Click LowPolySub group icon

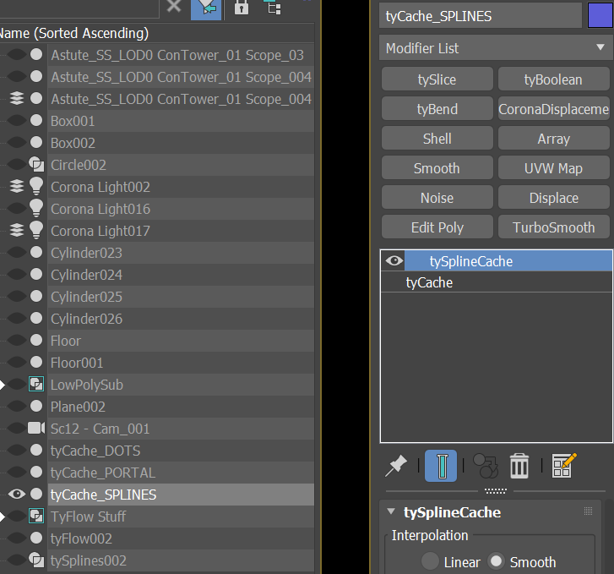click(36, 385)
